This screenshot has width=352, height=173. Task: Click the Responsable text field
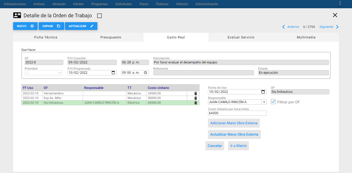(235, 102)
